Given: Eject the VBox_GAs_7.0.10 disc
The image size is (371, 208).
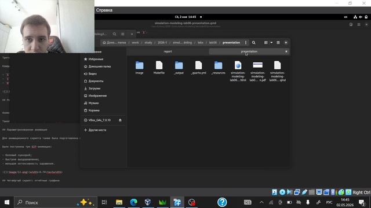Looking at the screenshot, I should coord(120,120).
